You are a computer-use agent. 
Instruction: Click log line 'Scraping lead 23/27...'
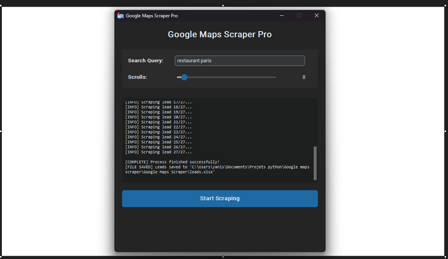(x=159, y=132)
